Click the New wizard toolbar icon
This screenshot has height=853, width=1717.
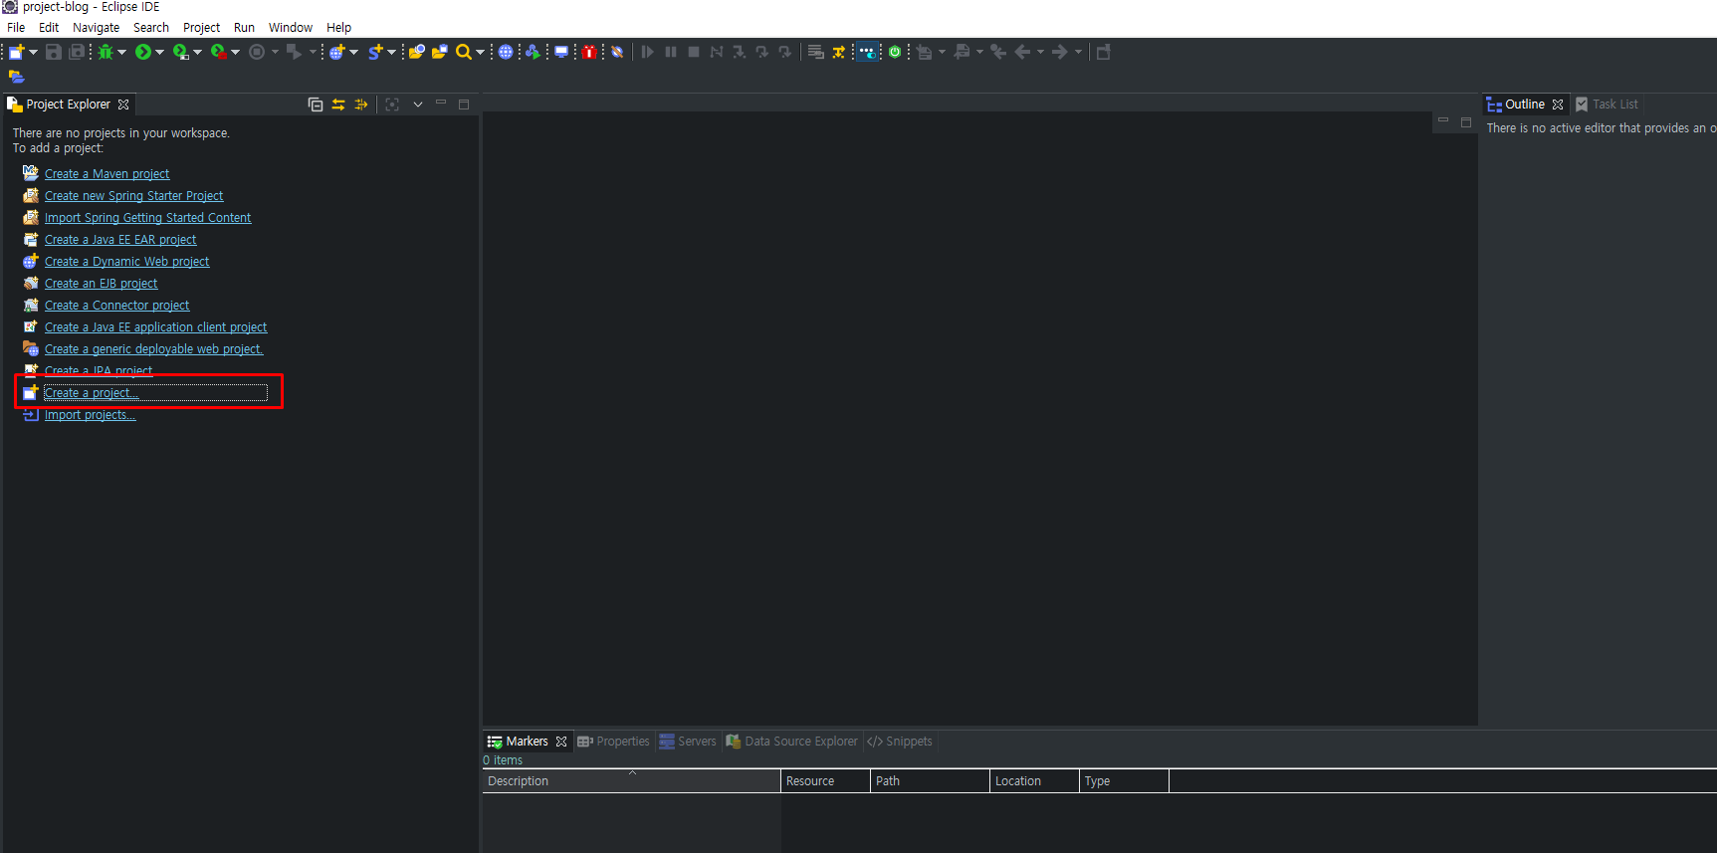(17, 52)
